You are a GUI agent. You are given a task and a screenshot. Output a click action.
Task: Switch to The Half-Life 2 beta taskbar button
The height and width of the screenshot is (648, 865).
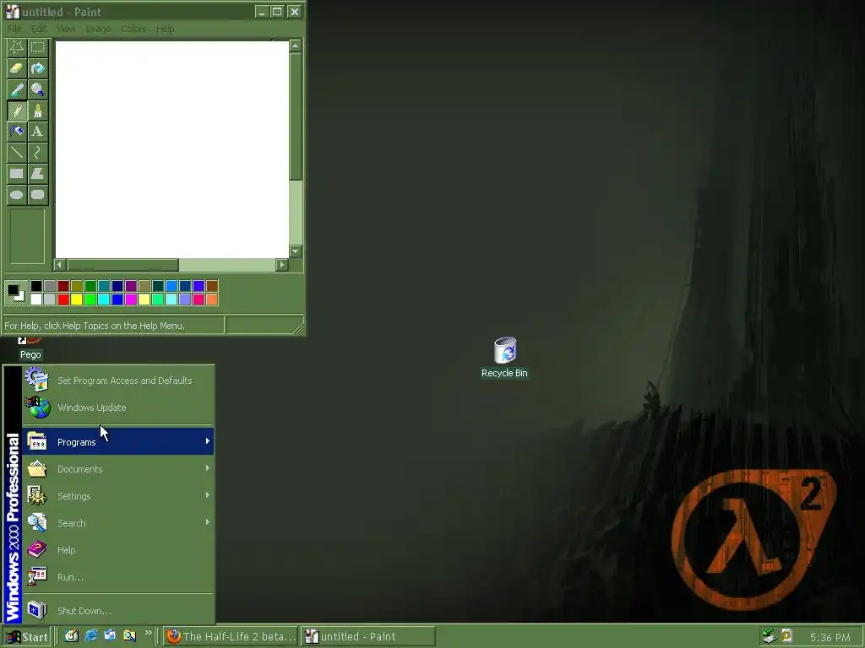coord(231,636)
